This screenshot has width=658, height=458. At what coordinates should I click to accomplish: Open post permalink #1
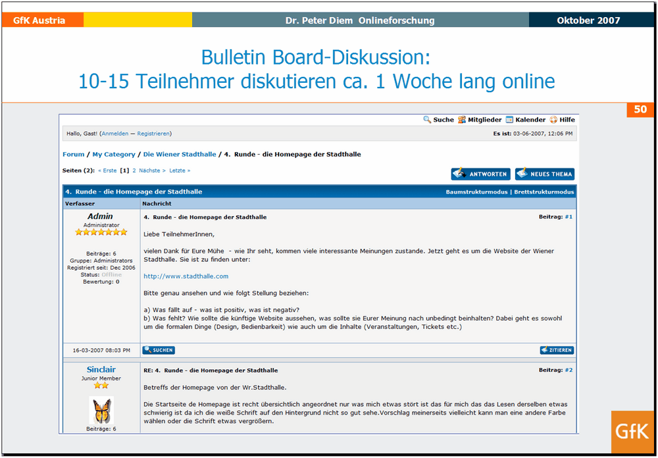569,217
